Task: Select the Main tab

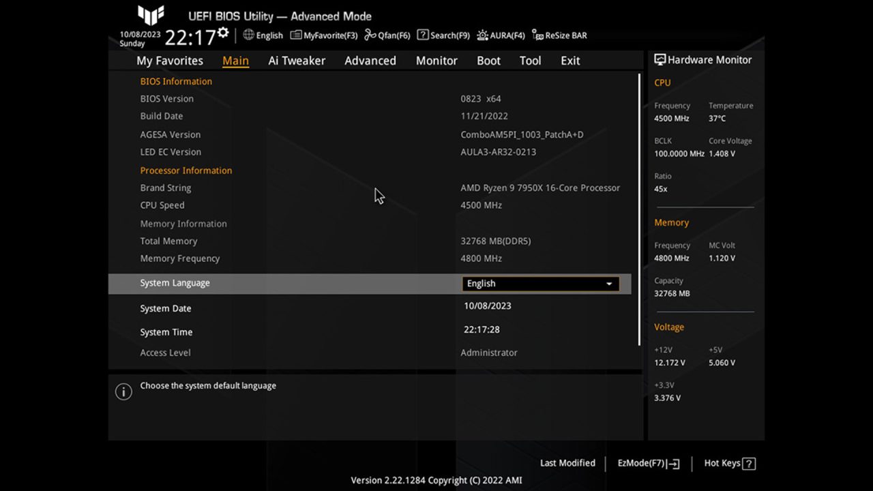Action: 235,61
